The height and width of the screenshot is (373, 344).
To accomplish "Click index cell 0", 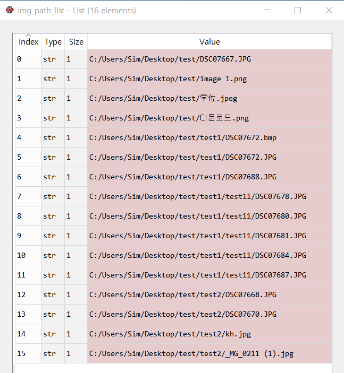I will [x=28, y=59].
